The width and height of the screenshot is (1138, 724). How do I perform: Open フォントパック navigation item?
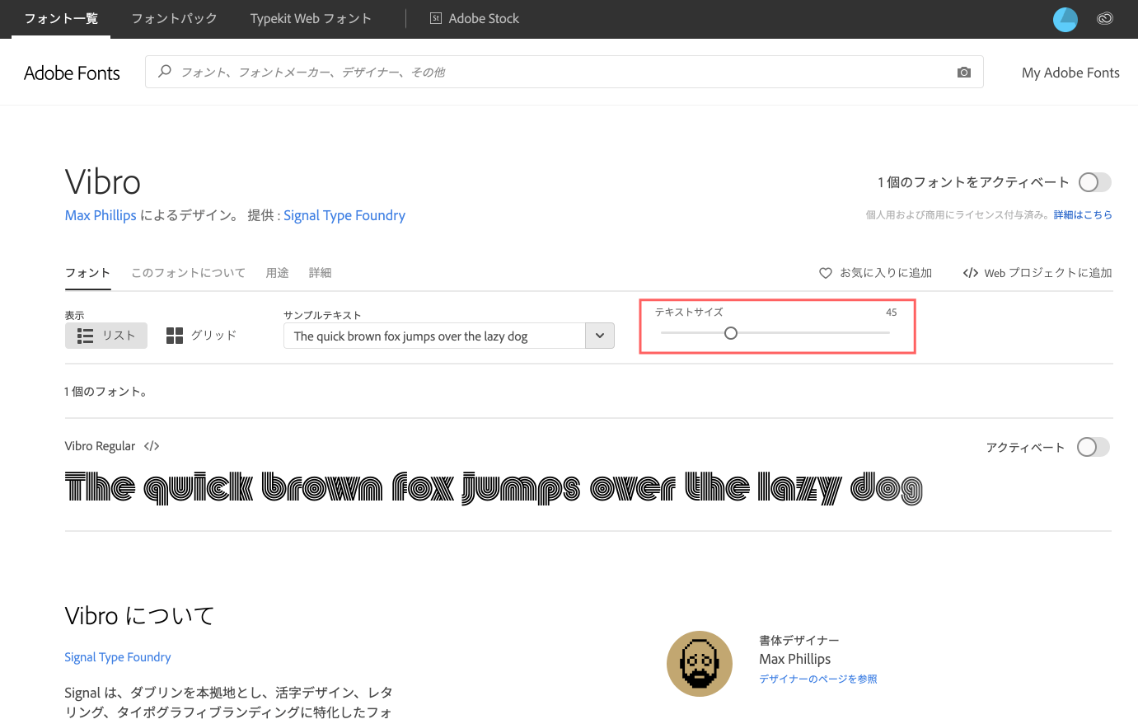pyautogui.click(x=174, y=18)
